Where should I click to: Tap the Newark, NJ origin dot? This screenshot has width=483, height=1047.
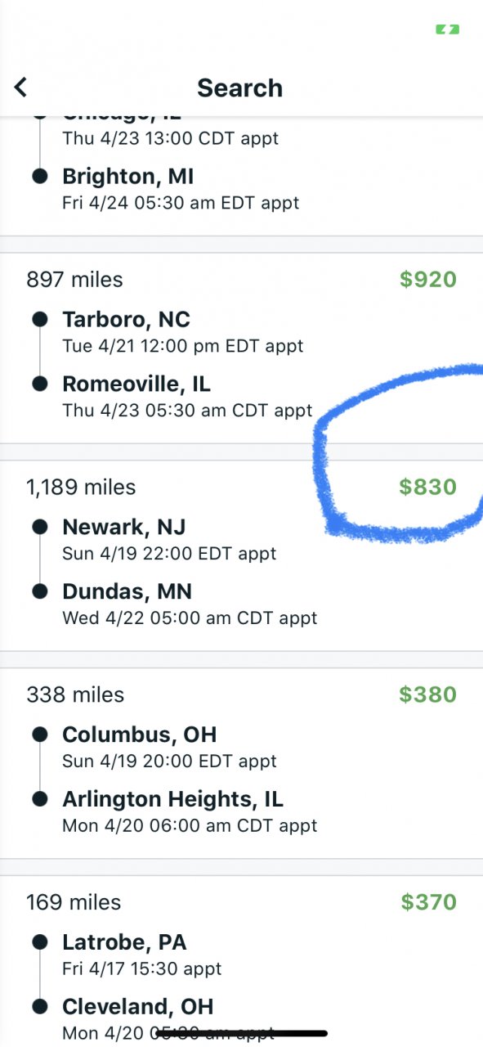point(39,528)
